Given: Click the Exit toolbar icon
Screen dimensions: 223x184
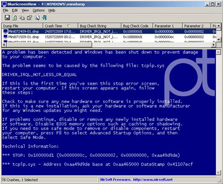Looking at the screenshot, I should [44, 18].
